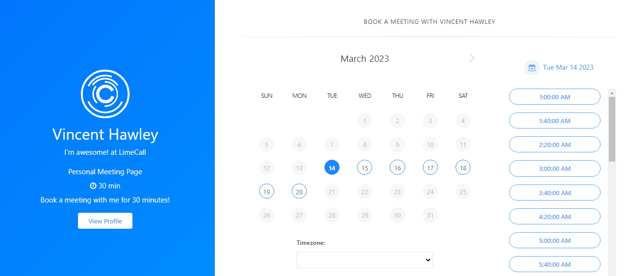Select the 1:00:00 AM time slot
The height and width of the screenshot is (276, 642).
554,97
